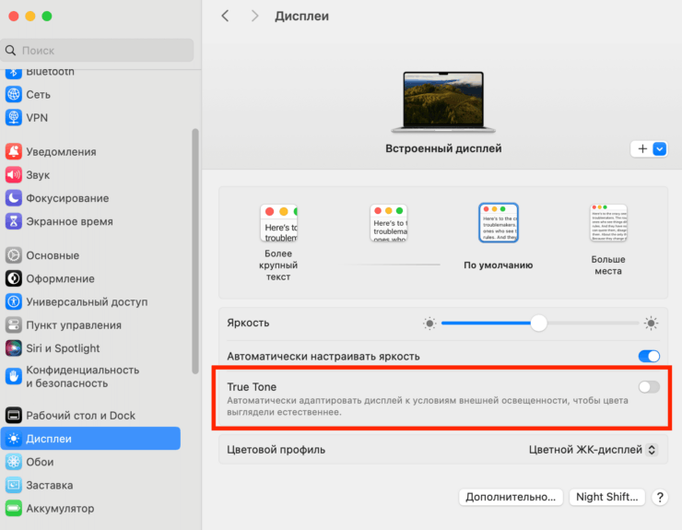Click the Яркость brightness slider
This screenshot has width=682, height=530.
(539, 323)
